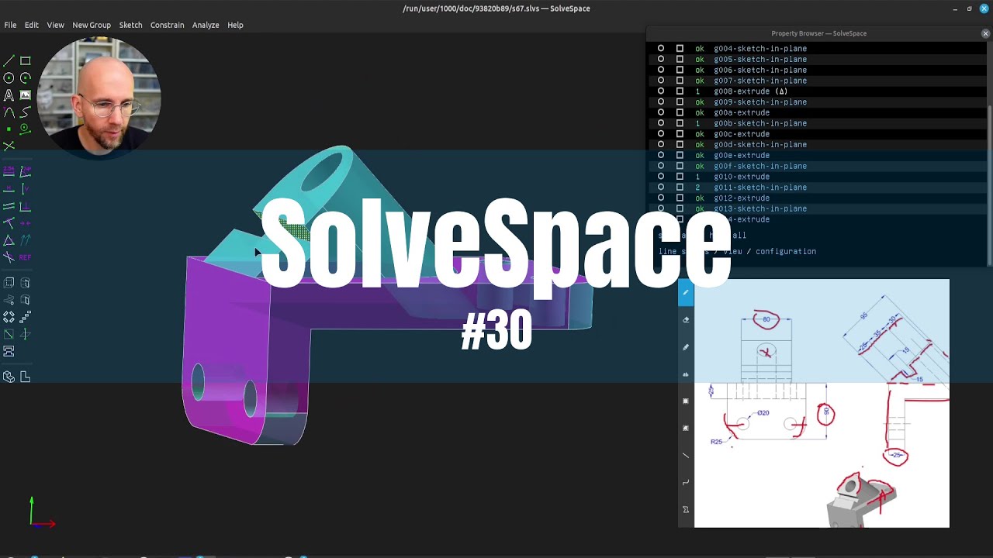This screenshot has width=993, height=558.
Task: Open the File menu
Action: (10, 25)
